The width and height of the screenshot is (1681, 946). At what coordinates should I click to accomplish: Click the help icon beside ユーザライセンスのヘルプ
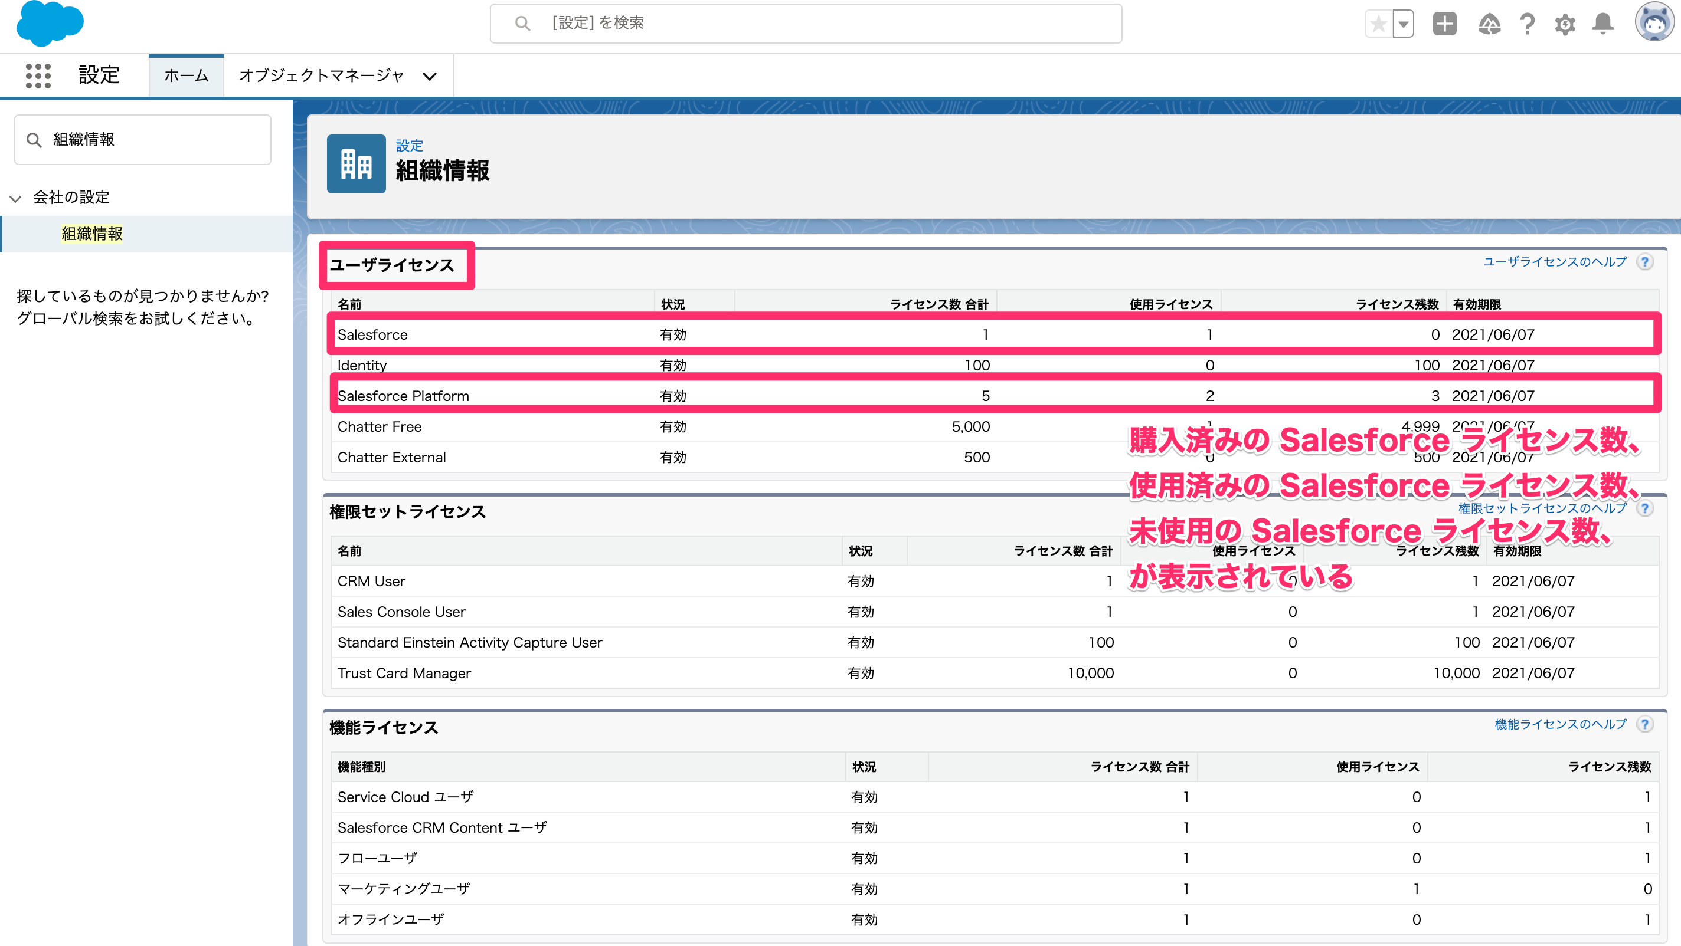coord(1644,262)
